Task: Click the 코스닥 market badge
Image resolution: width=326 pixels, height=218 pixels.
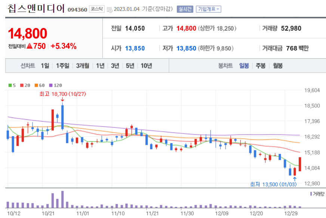Action: point(97,9)
